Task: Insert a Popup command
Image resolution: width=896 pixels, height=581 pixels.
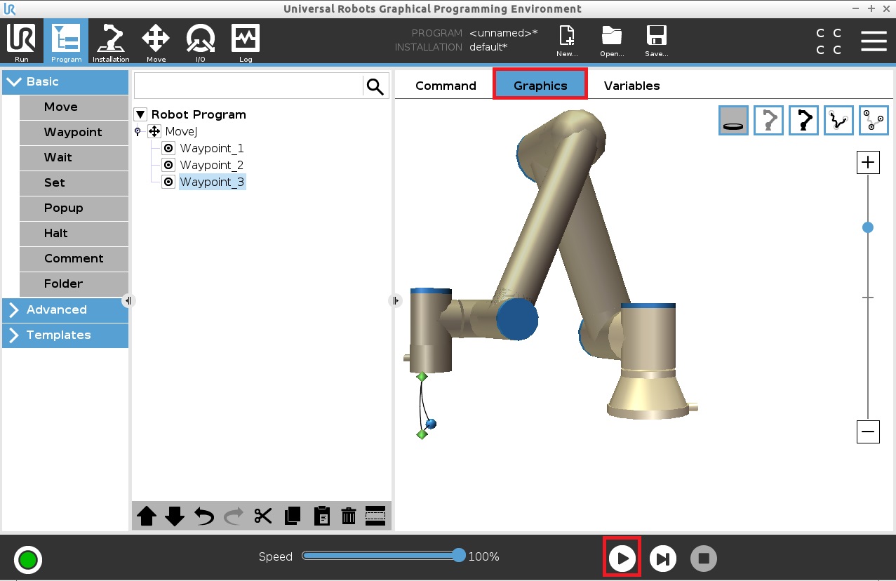Action: point(74,208)
